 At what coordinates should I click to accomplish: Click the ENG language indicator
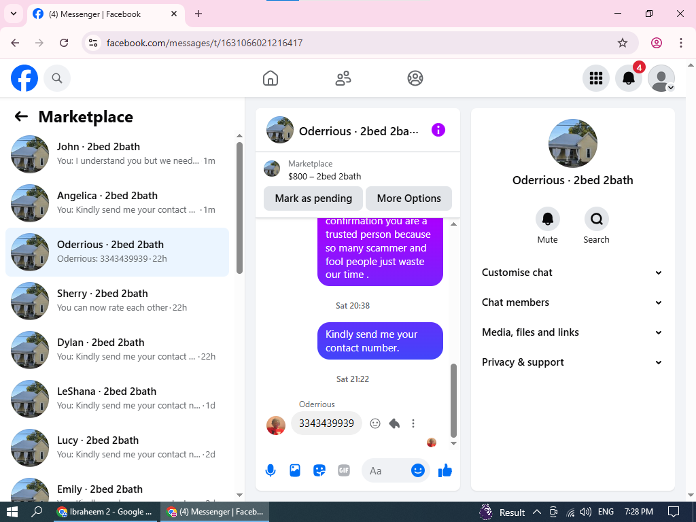click(x=606, y=512)
